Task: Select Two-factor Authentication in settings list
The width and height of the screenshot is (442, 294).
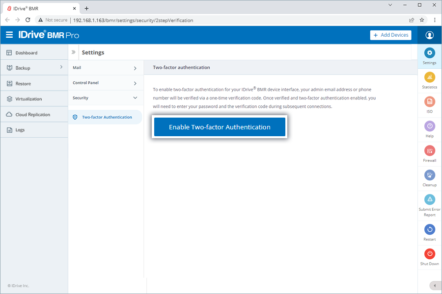Action: [x=106, y=117]
